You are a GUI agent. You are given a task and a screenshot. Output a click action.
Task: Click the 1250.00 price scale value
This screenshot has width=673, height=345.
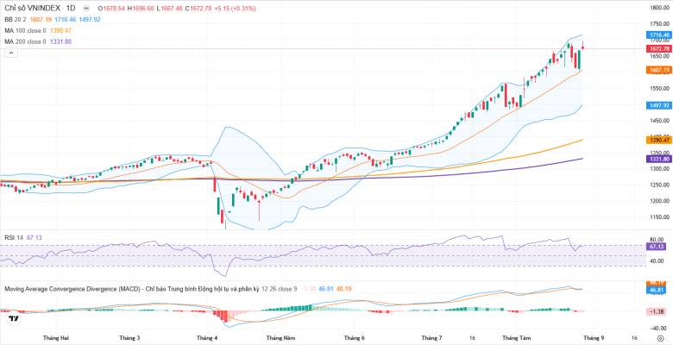coord(661,185)
